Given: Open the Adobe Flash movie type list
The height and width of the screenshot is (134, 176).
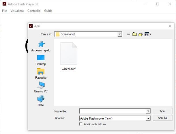Looking at the screenshot, I should 115,118.
